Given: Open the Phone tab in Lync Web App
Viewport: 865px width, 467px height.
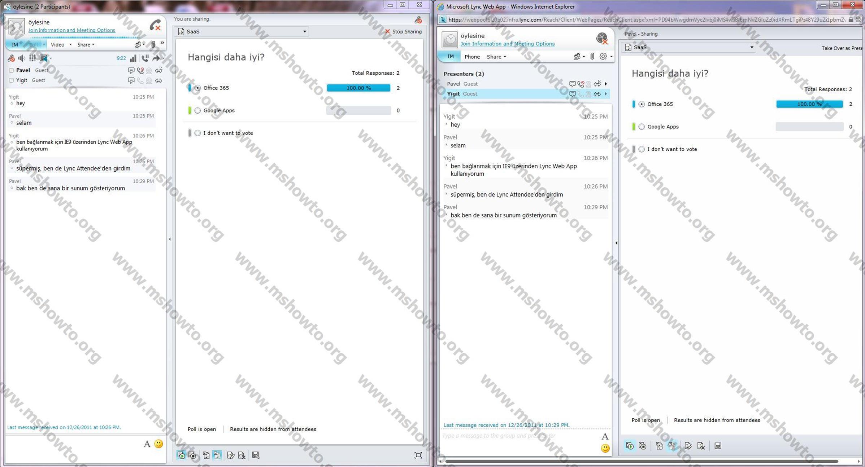Looking at the screenshot, I should [472, 57].
